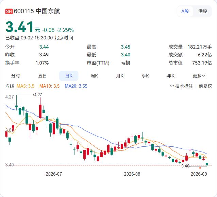The height and width of the screenshot is (197, 217).
Task: Open the 前复权 adjustment selector
Action: click(205, 86)
